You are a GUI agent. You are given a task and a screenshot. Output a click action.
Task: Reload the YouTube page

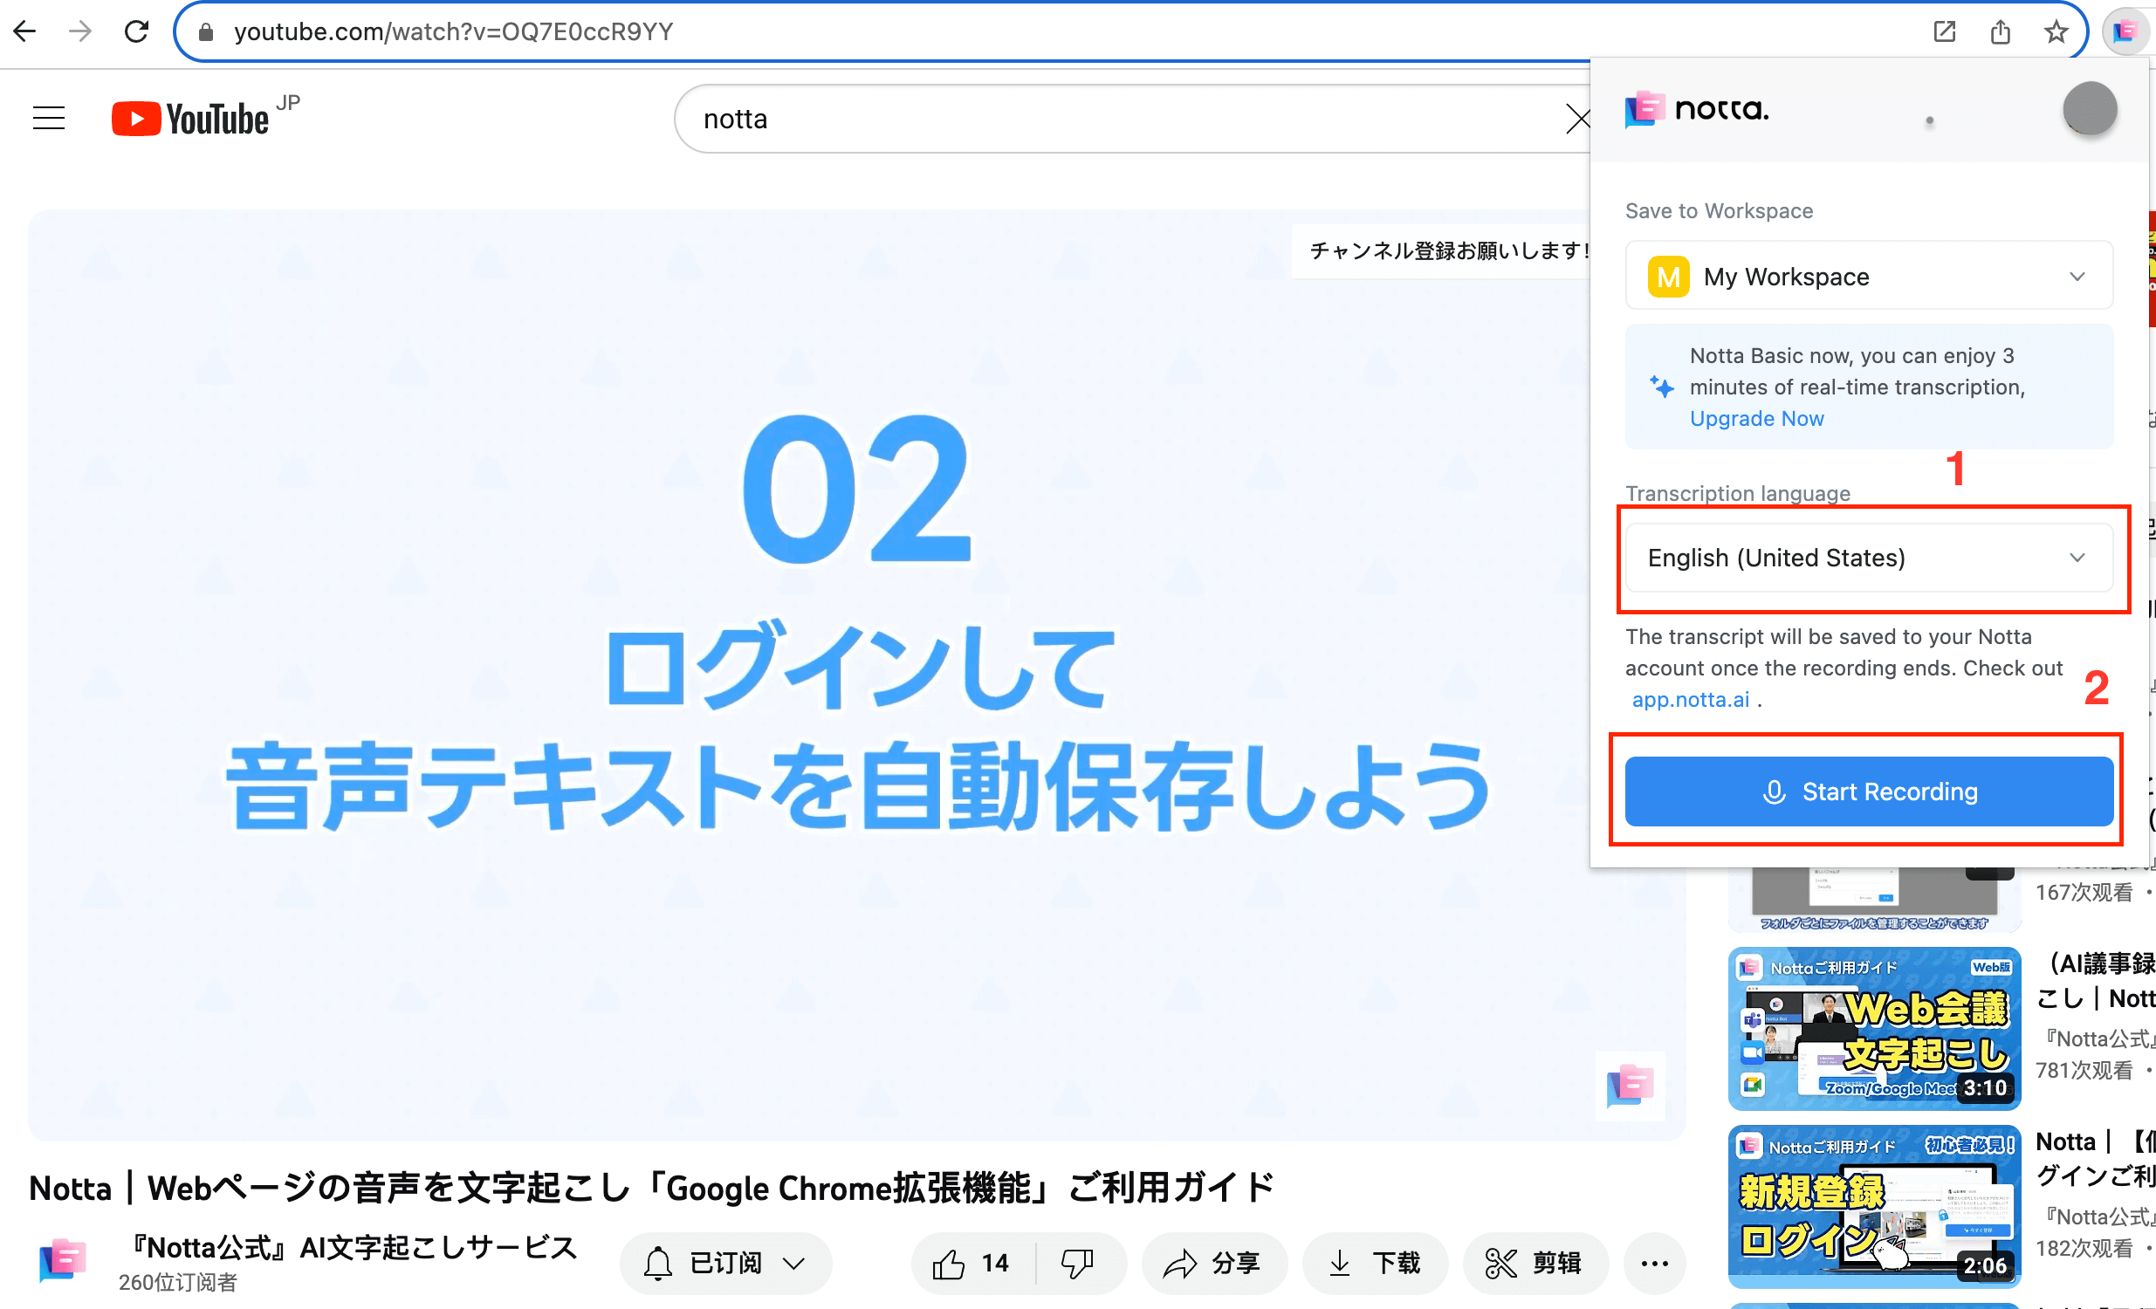[136, 32]
